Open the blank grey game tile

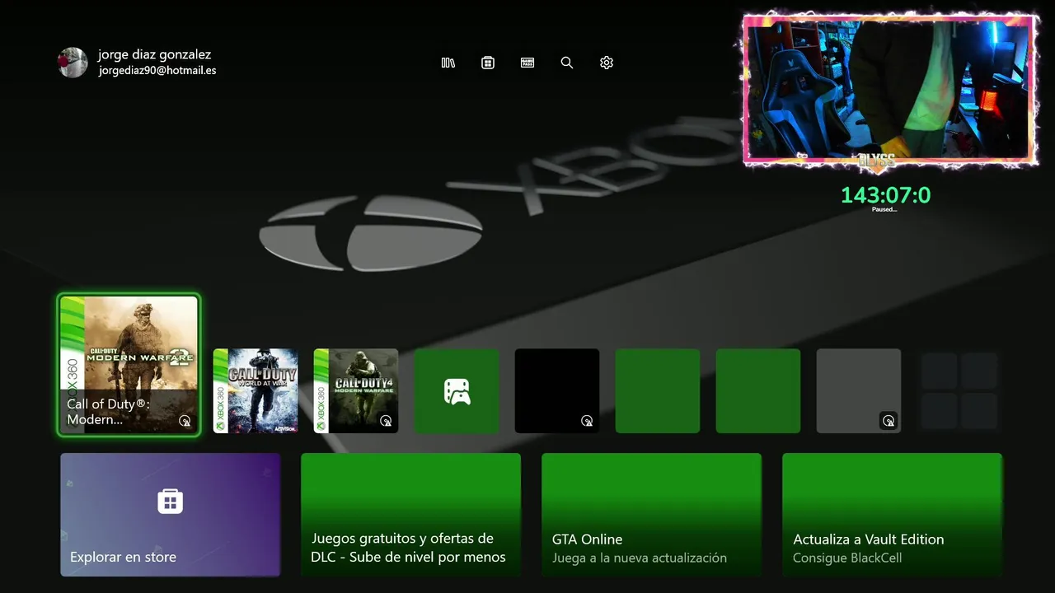[859, 390]
